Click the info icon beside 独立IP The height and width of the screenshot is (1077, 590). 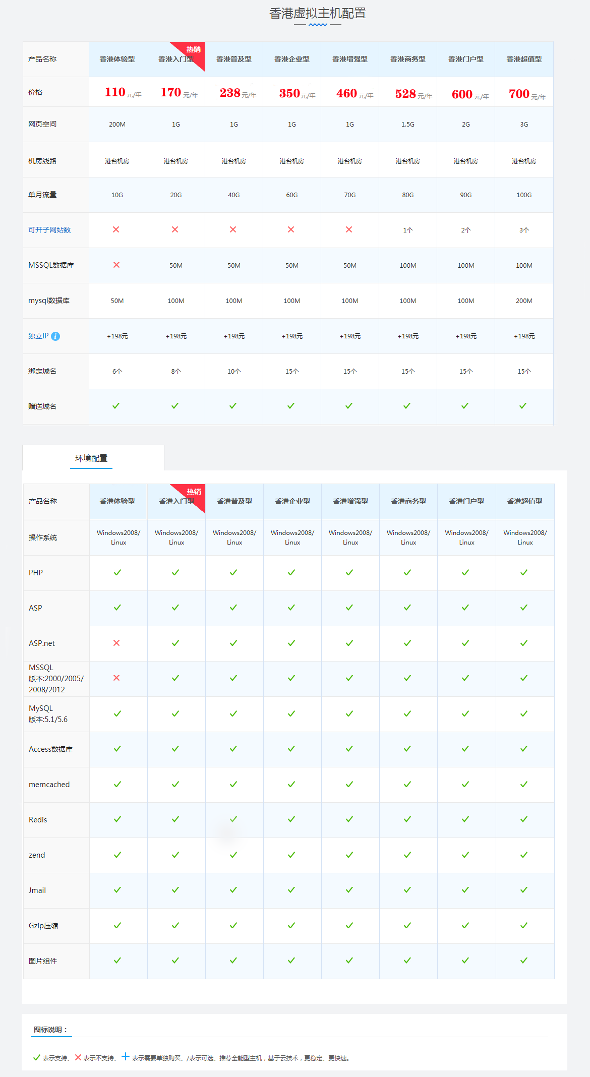tap(55, 336)
